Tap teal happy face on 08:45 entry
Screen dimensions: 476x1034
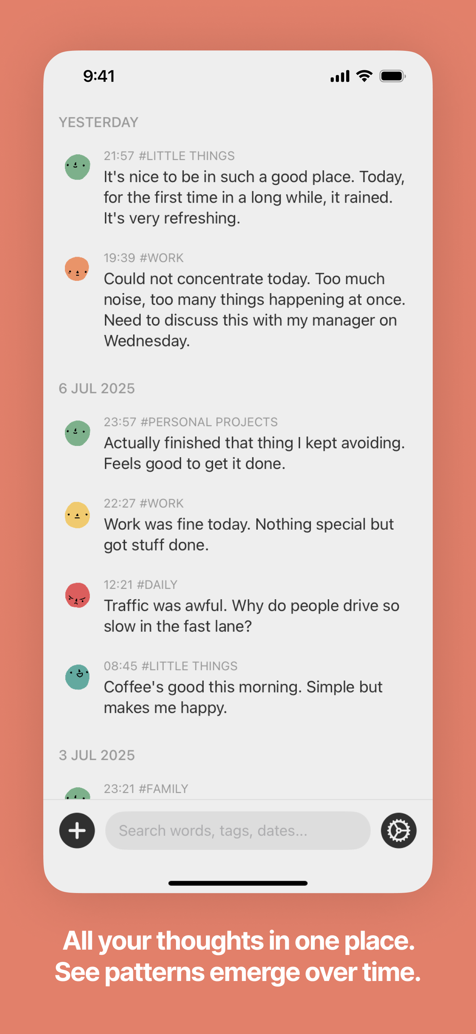78,677
